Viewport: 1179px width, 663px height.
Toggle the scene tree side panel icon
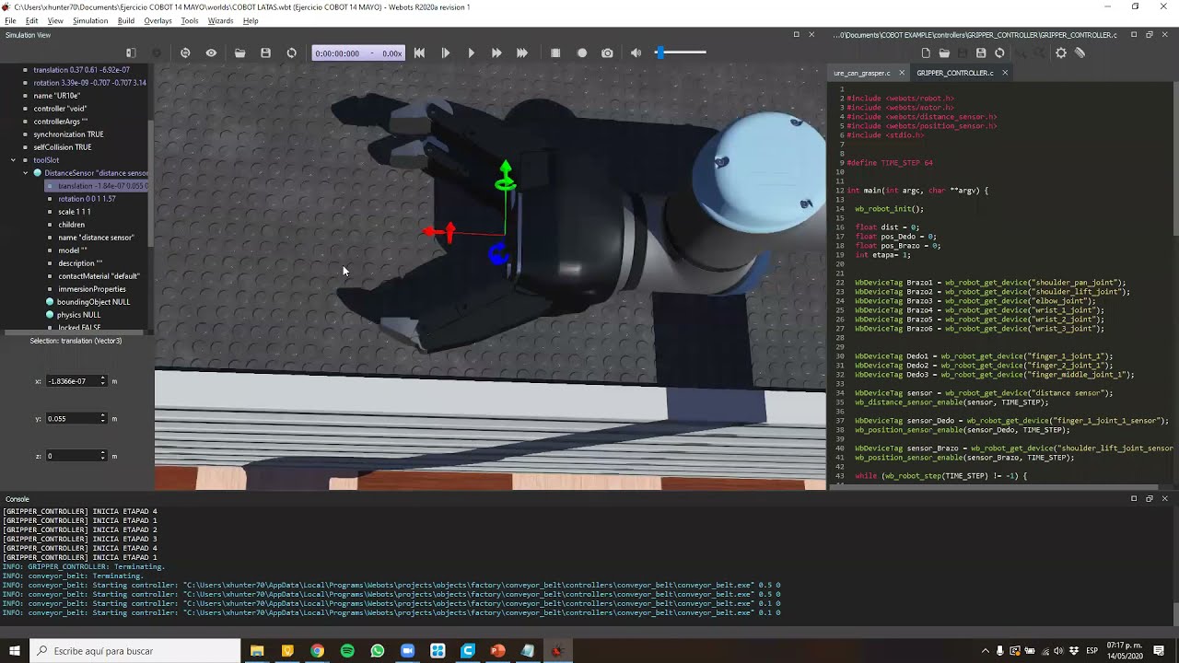click(131, 53)
